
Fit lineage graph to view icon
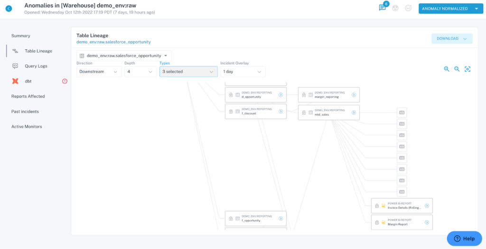pos(467,69)
